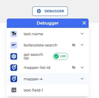Expand the boilerplate-search row
99x98 pixels.
pos(82,45)
